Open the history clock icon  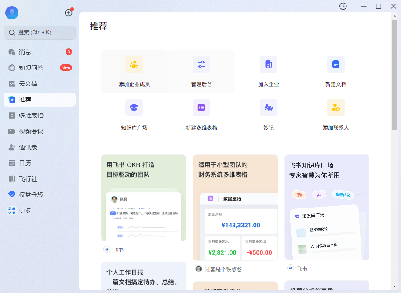pyautogui.click(x=343, y=6)
